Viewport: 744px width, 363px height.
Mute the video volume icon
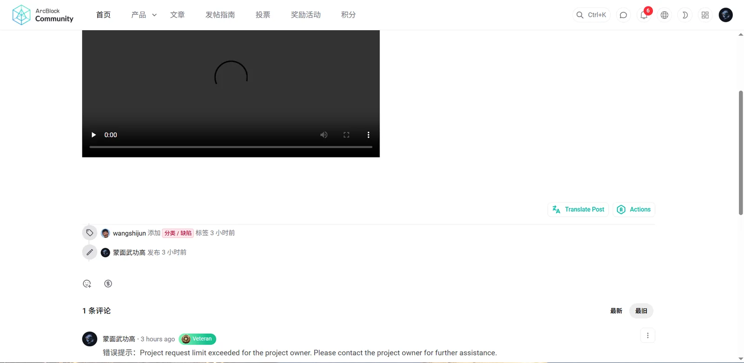pyautogui.click(x=324, y=135)
